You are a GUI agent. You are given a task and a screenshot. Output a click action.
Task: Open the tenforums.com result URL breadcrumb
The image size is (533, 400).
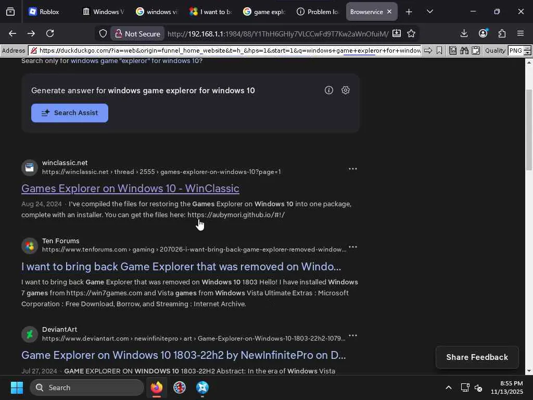point(194,249)
